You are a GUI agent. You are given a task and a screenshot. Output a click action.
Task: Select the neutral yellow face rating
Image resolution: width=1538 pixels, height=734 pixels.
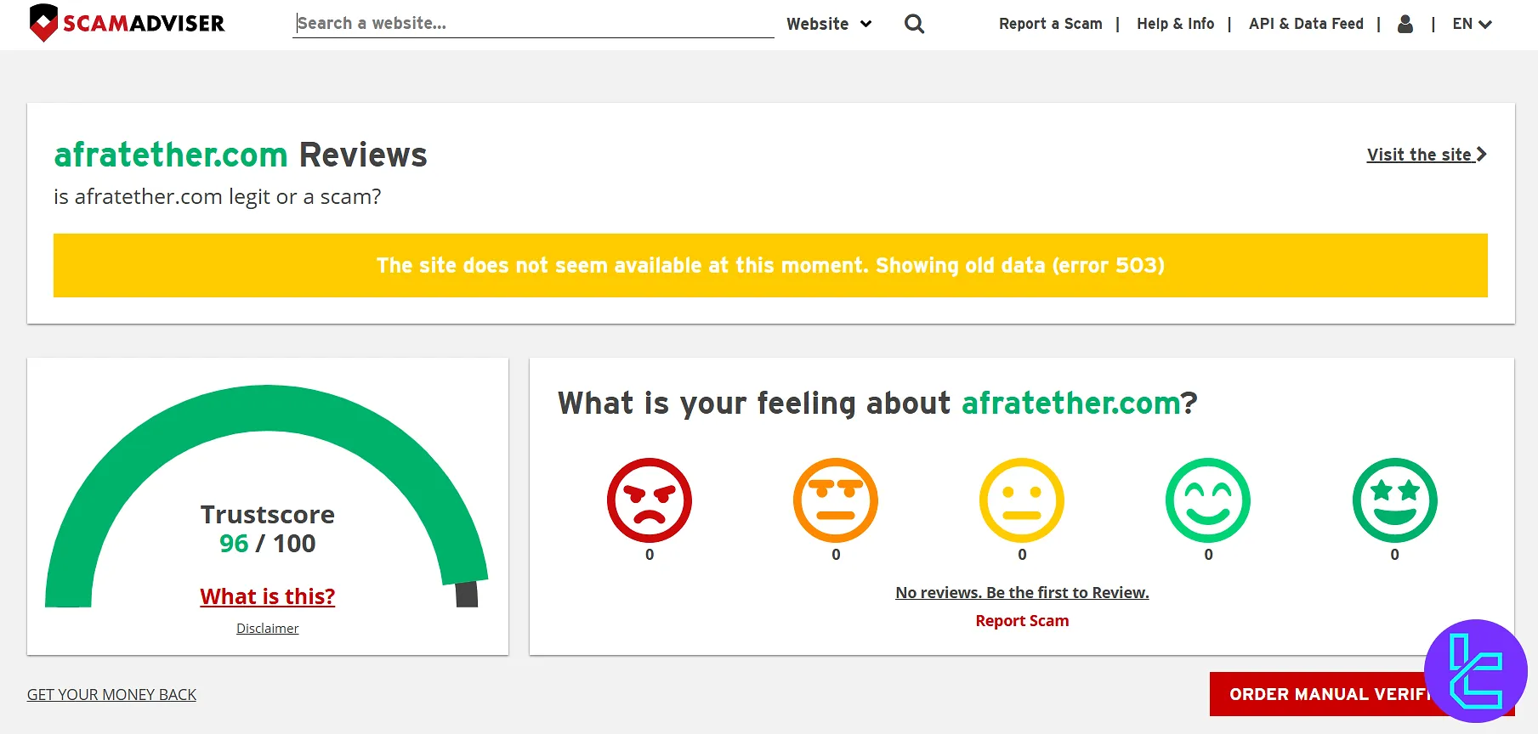(1021, 500)
